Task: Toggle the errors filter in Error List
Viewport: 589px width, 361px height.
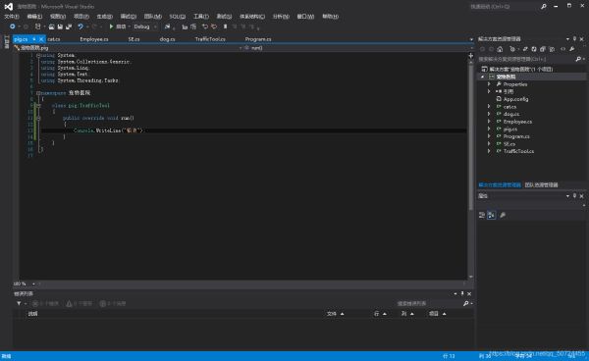Action: click(45, 303)
